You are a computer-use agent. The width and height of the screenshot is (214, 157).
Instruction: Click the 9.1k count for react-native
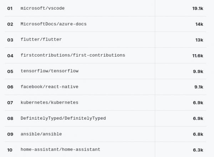[x=199, y=87]
